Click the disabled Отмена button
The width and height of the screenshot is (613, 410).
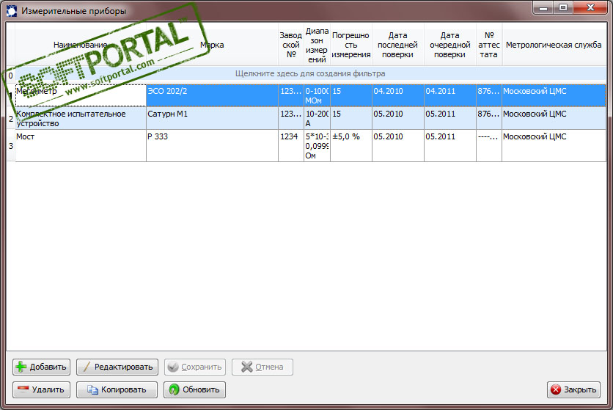coord(263,367)
